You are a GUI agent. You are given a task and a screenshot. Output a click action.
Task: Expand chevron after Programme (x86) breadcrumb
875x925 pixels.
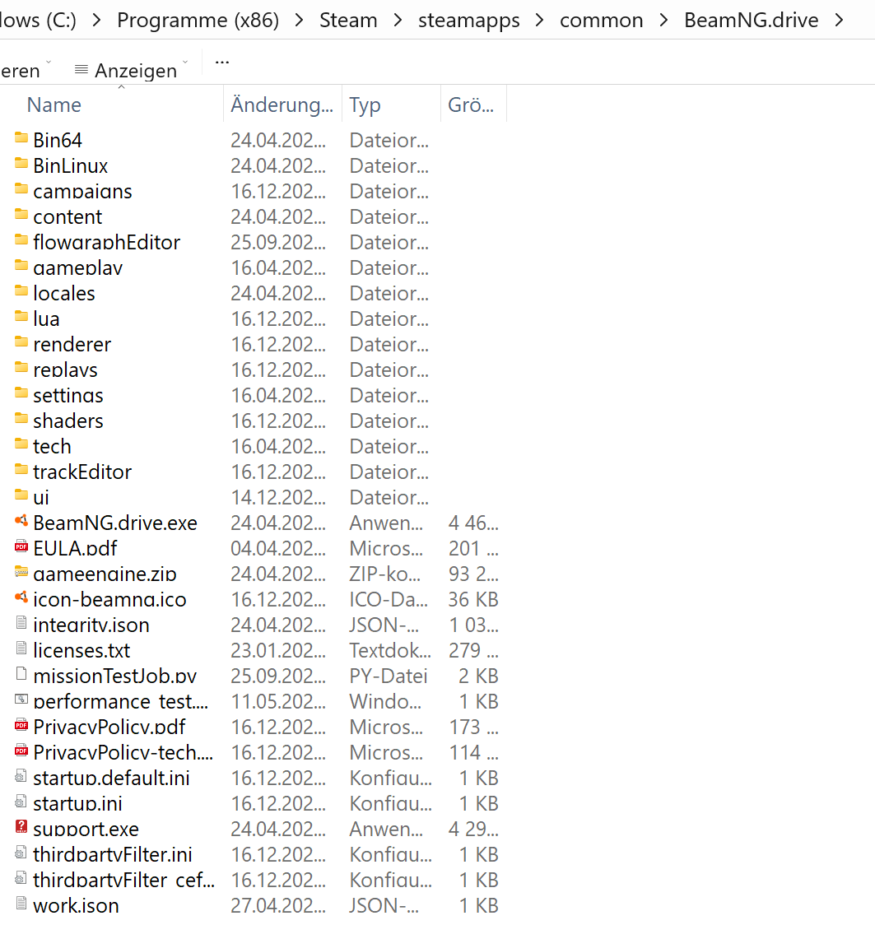pos(299,20)
